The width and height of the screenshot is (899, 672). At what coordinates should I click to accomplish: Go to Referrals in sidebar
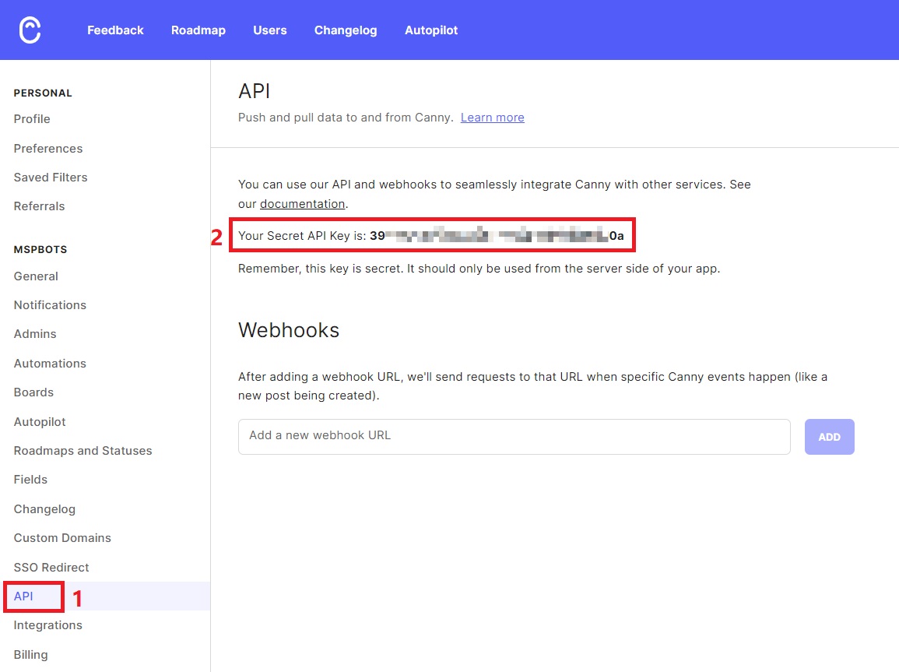pos(39,206)
